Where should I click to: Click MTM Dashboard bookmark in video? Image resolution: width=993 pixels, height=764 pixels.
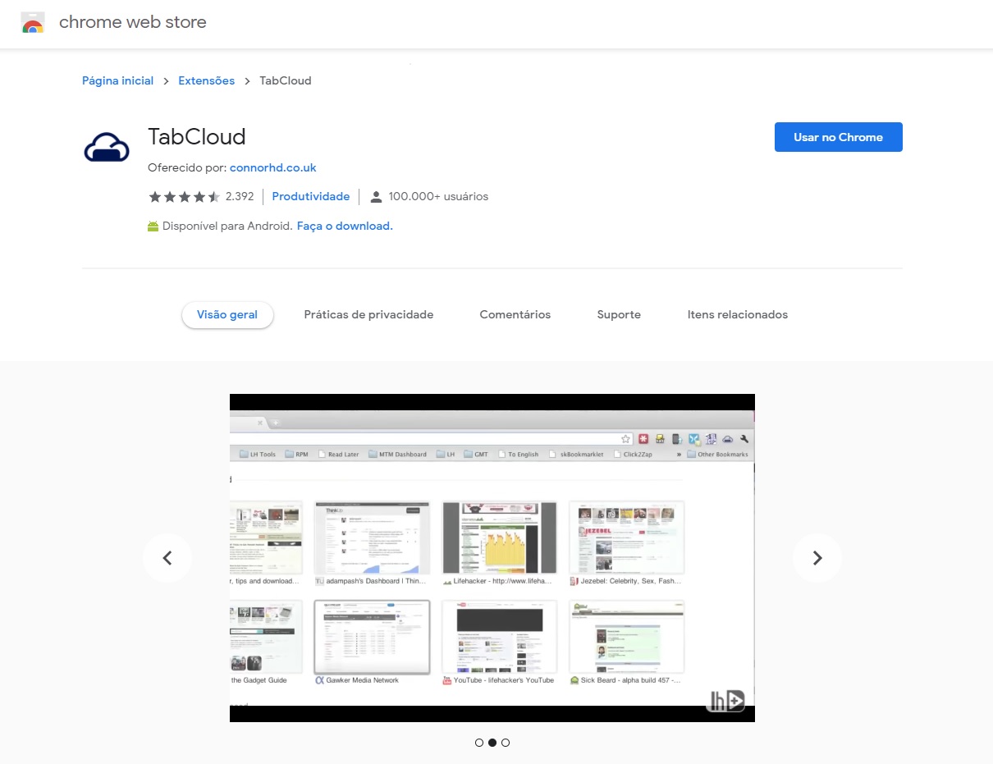tap(398, 454)
